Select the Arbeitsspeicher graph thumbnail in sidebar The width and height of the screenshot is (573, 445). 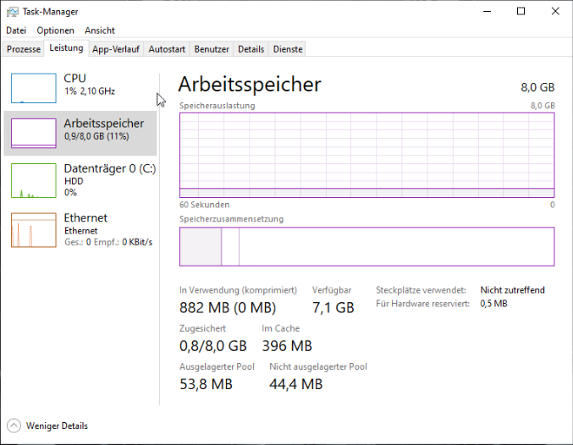[x=33, y=133]
